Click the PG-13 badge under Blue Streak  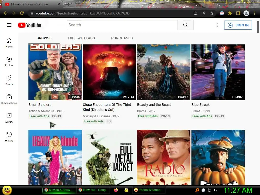tap(220, 116)
